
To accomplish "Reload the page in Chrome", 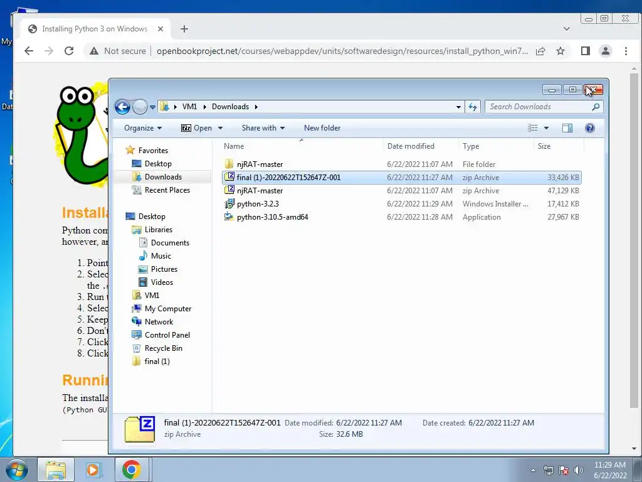I will [69, 51].
